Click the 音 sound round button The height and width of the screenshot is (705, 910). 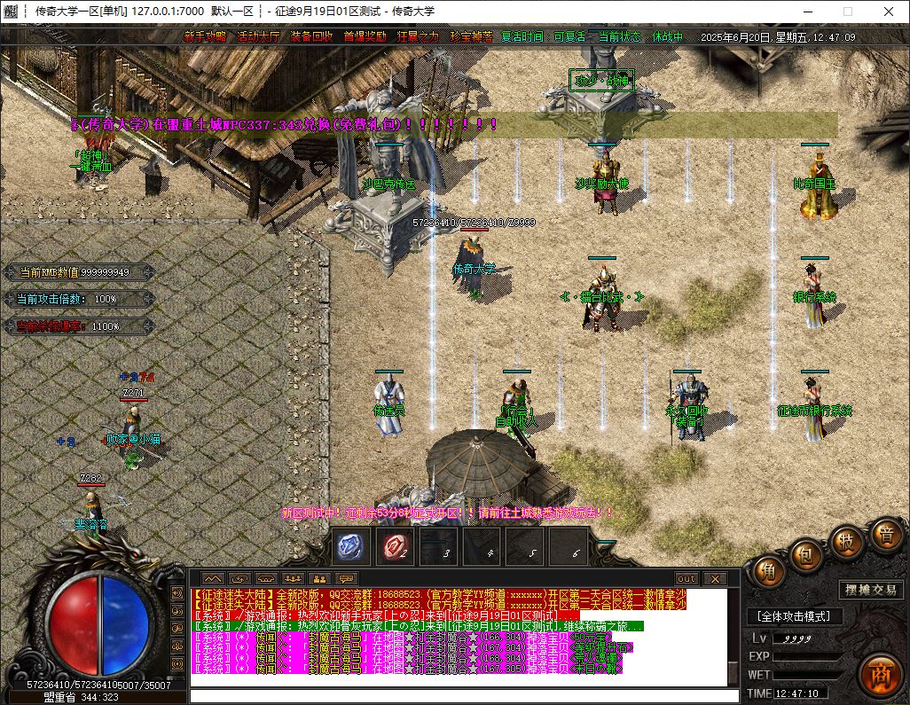[886, 535]
